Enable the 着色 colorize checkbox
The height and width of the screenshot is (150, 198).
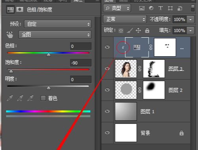tap(43, 98)
